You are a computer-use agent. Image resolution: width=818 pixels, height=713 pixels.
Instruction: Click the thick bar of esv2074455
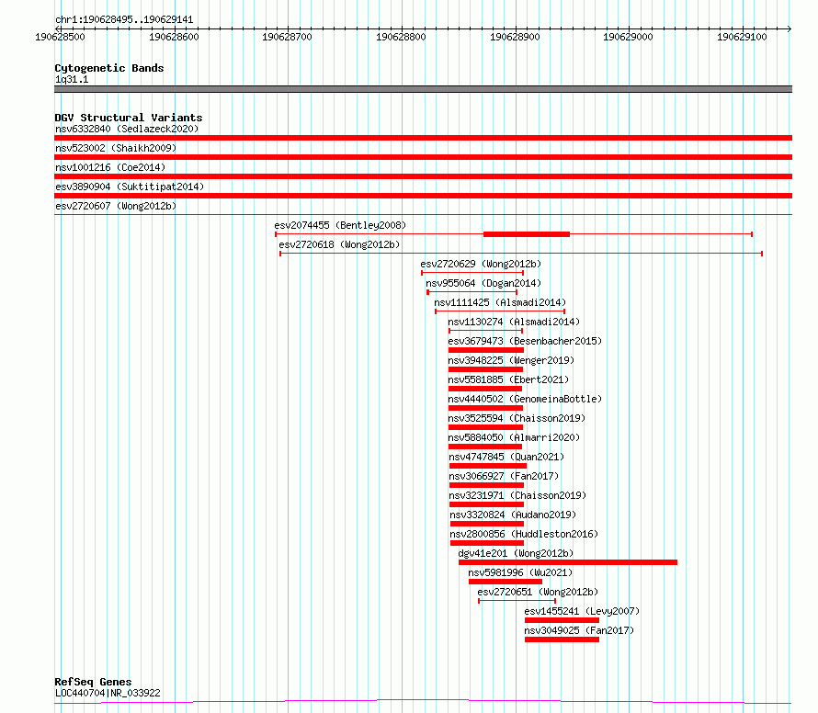(527, 234)
